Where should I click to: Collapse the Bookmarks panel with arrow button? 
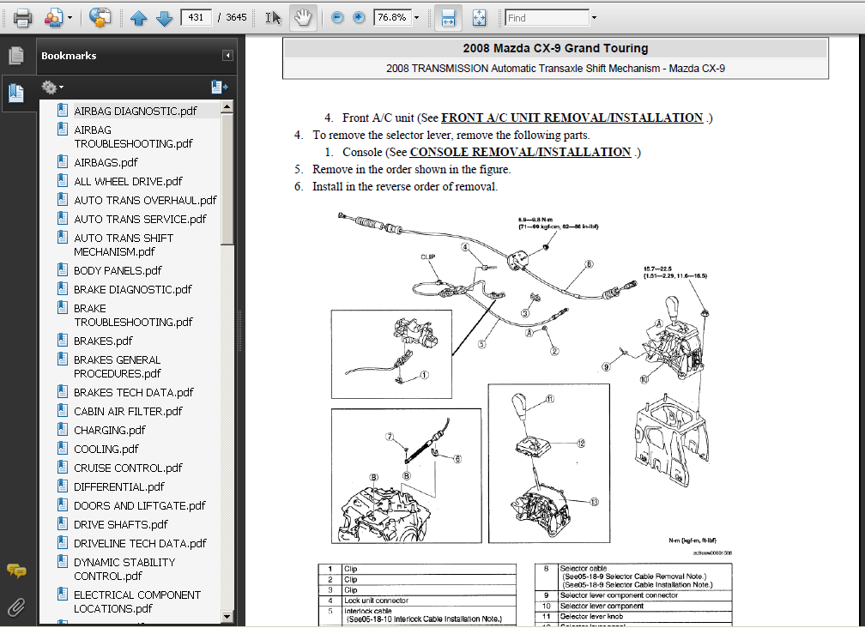(x=227, y=55)
